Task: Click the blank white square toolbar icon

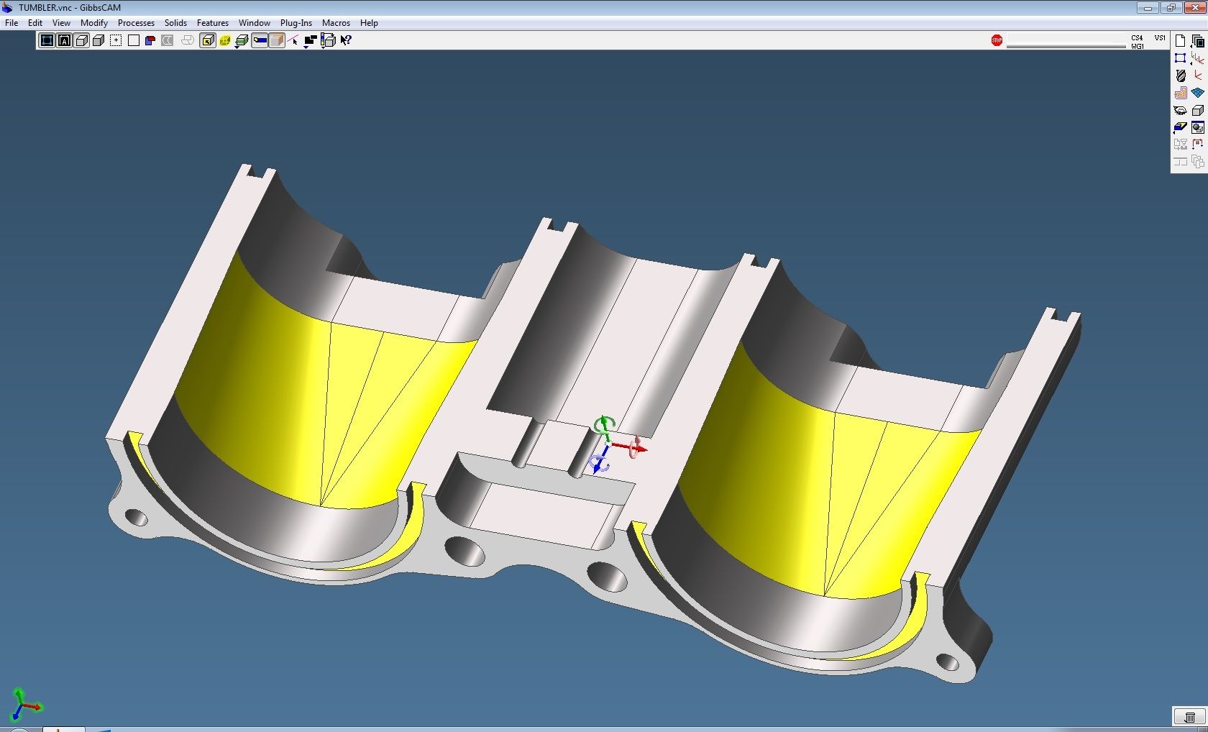Action: (133, 40)
